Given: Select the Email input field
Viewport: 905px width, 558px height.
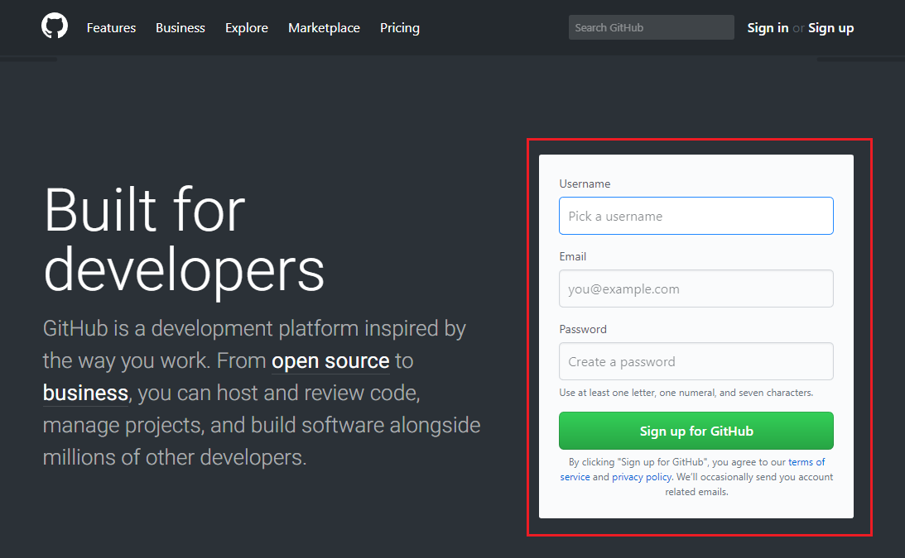Looking at the screenshot, I should coord(696,289).
